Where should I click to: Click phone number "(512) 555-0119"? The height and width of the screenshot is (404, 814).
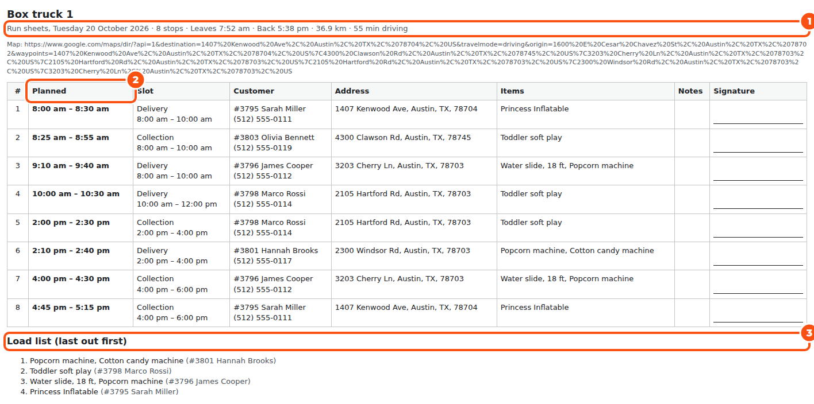263,147
